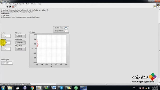
Task: Click inside the XY Graph plot area
Action: tap(51, 48)
